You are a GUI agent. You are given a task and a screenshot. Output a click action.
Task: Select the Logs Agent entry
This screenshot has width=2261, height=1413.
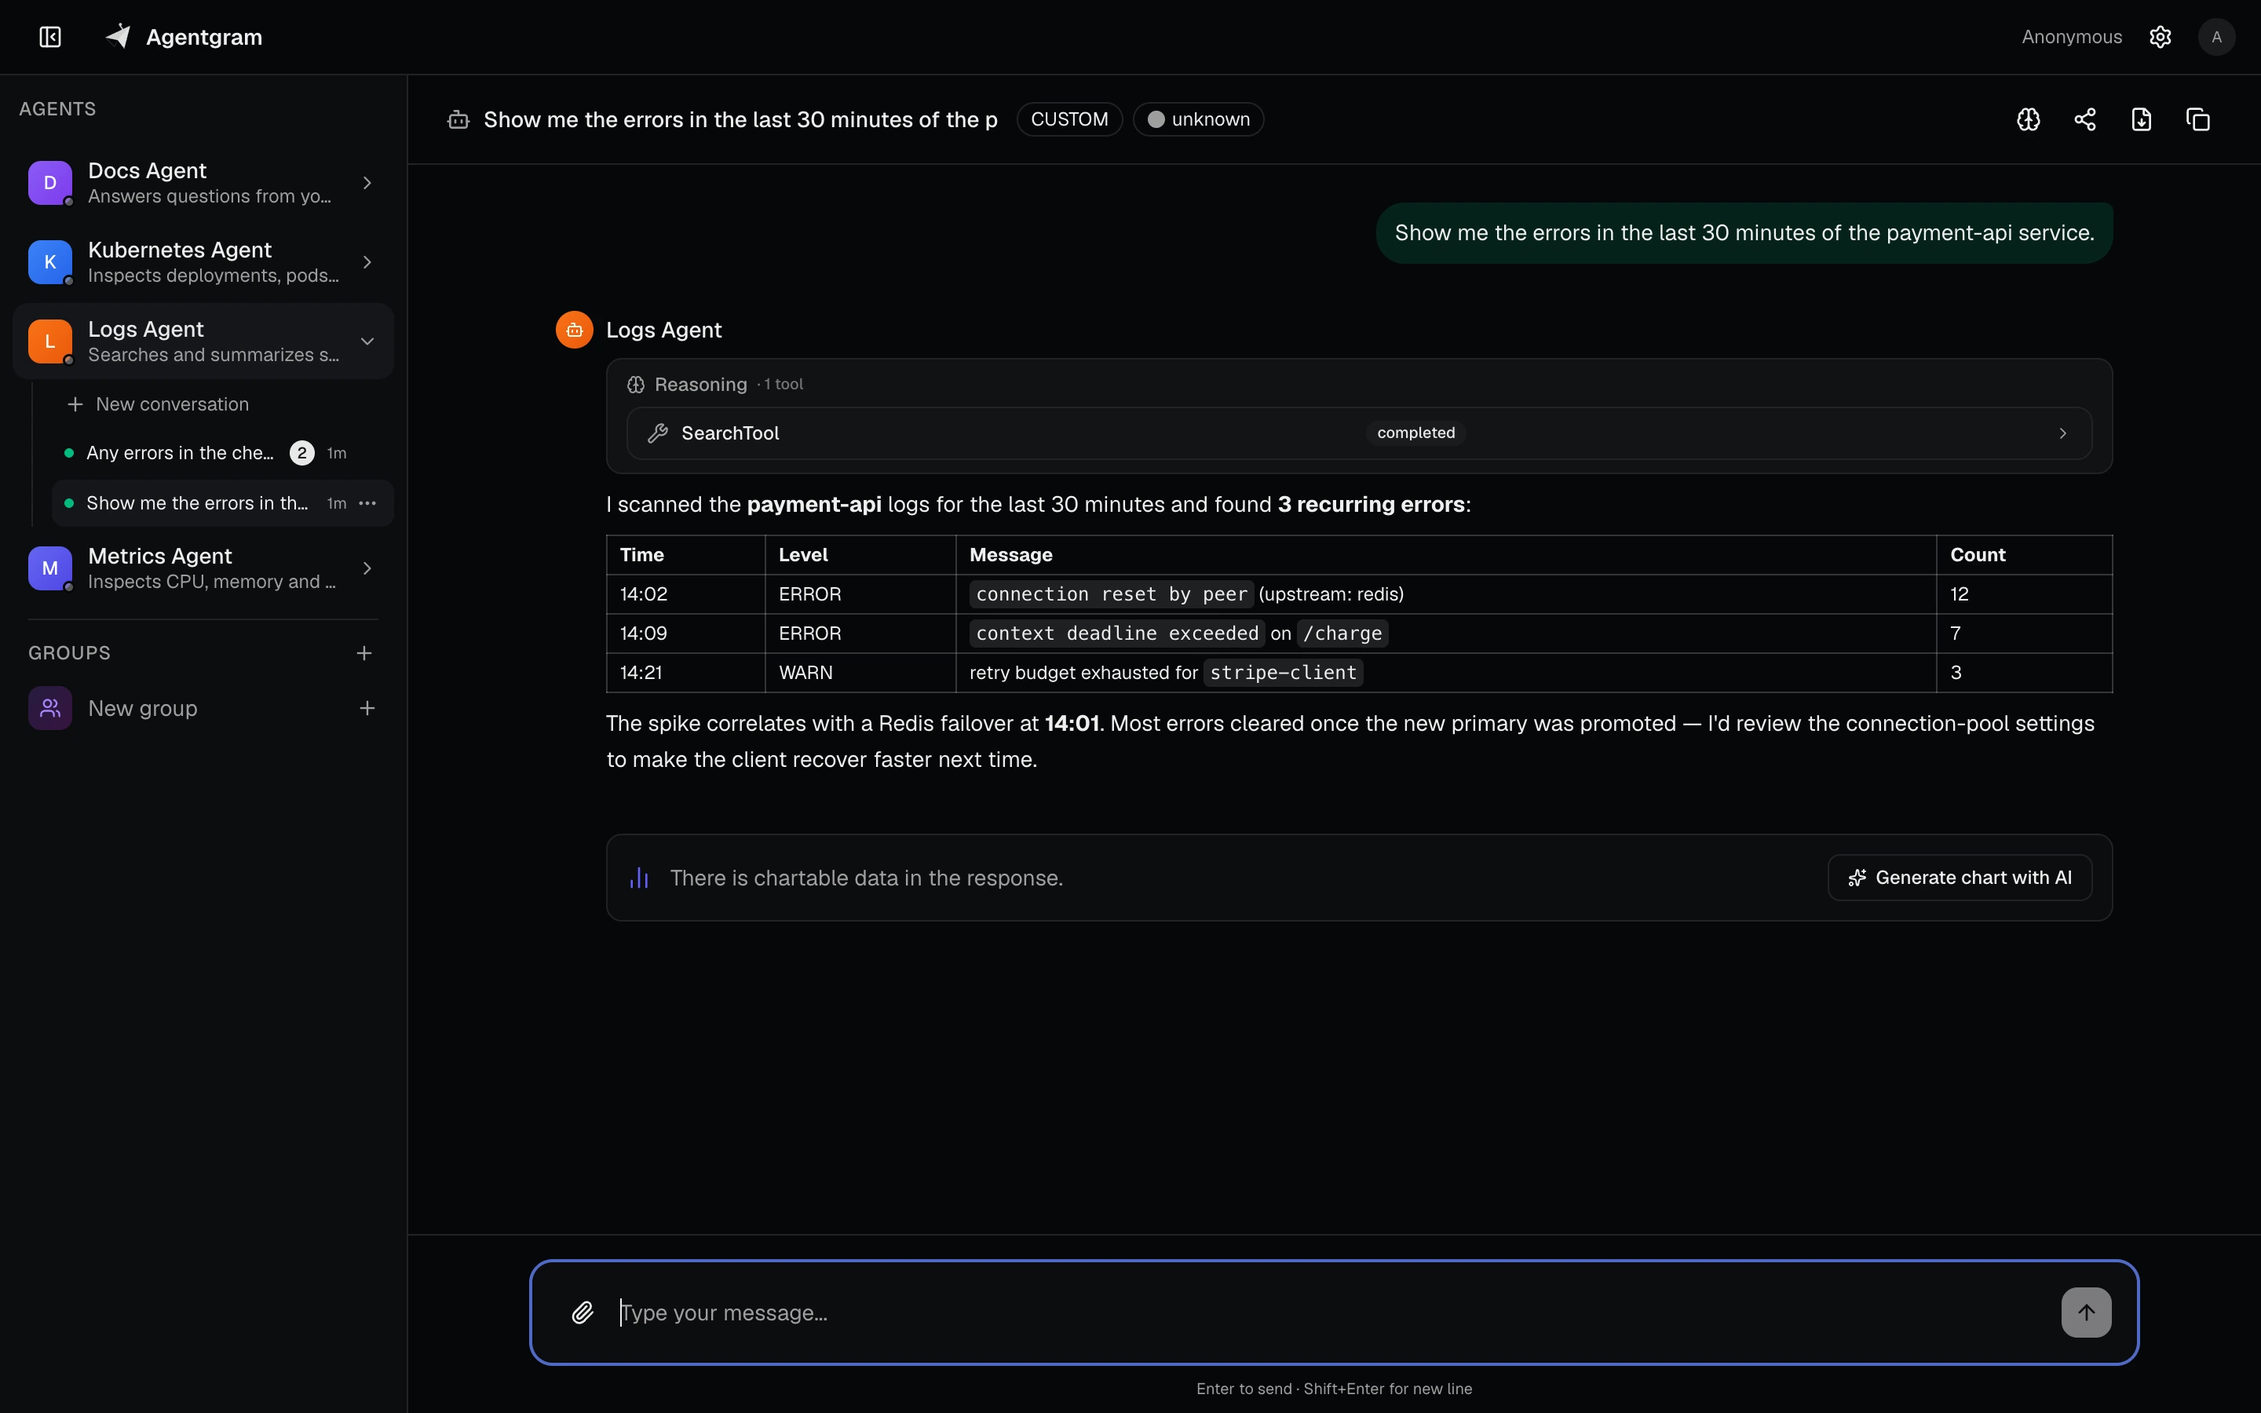point(203,341)
